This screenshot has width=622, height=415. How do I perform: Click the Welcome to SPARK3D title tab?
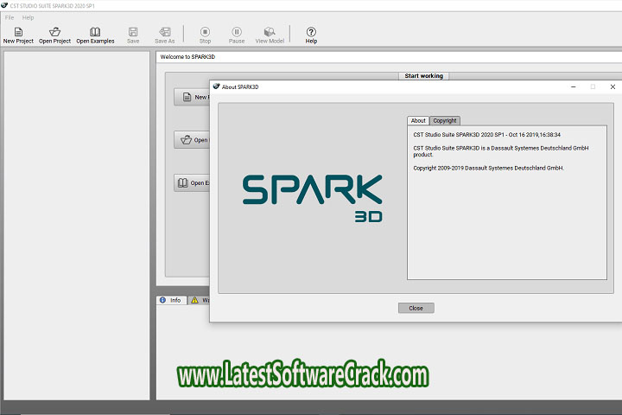(x=187, y=57)
